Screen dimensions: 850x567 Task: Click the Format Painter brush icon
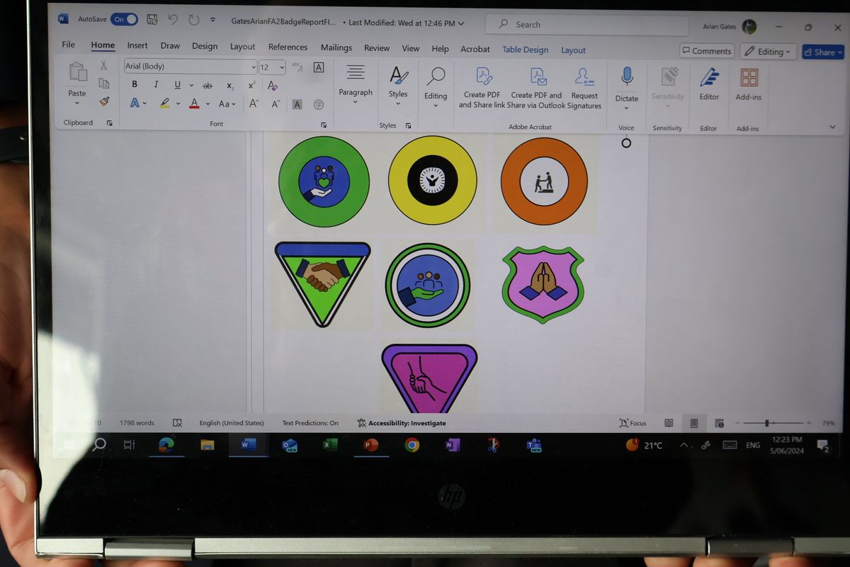click(x=104, y=101)
